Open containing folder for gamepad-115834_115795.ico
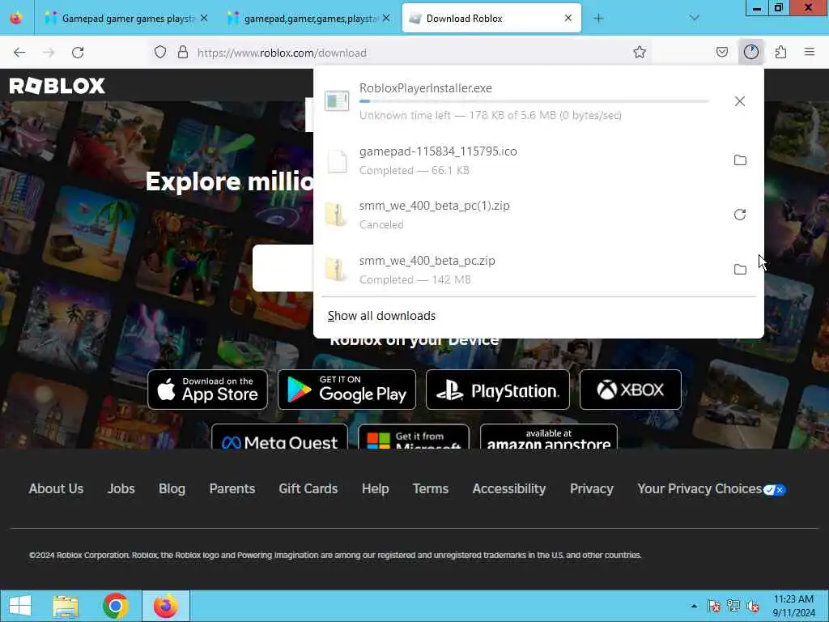This screenshot has height=622, width=829. (x=740, y=160)
